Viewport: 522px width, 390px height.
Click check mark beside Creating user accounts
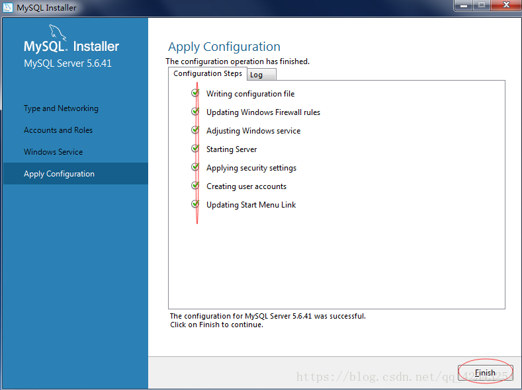195,185
